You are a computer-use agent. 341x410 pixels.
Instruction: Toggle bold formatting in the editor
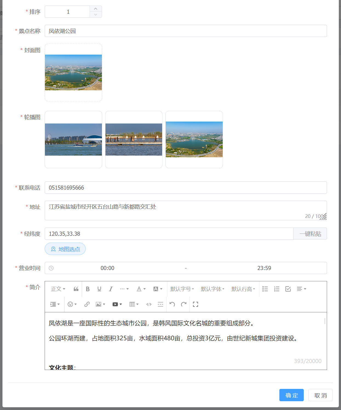(x=88, y=289)
